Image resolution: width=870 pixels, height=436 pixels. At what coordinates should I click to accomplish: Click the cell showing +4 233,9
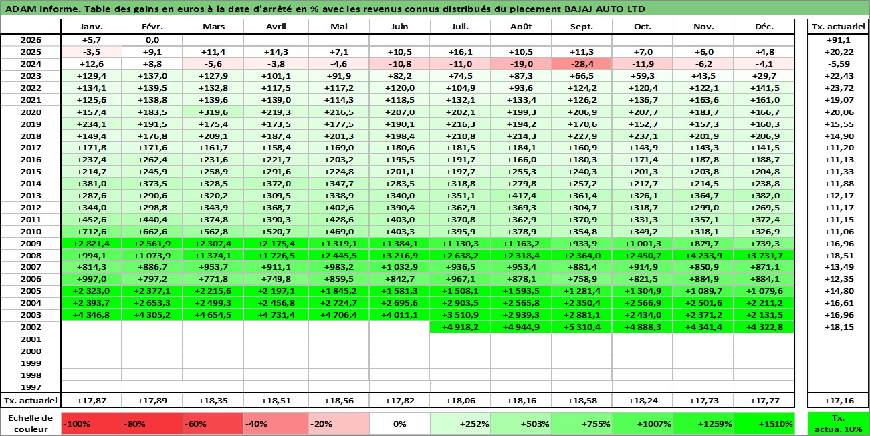point(703,256)
